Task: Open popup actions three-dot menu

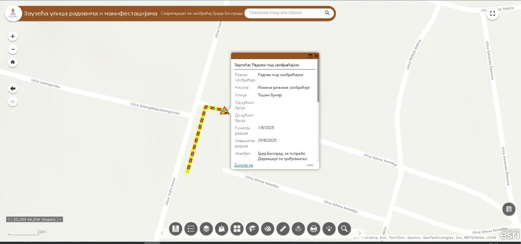Action: 310,165
